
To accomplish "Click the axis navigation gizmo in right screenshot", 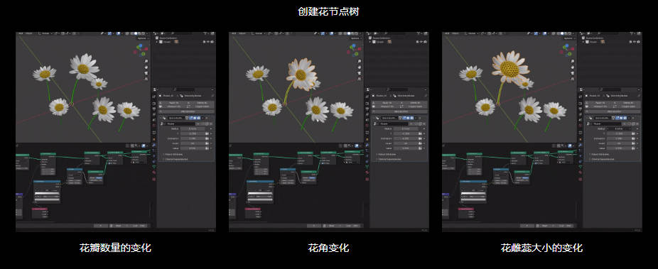I will pos(567,50).
